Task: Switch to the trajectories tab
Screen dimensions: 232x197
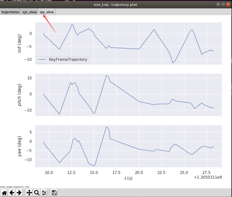Action: (x=10, y=12)
